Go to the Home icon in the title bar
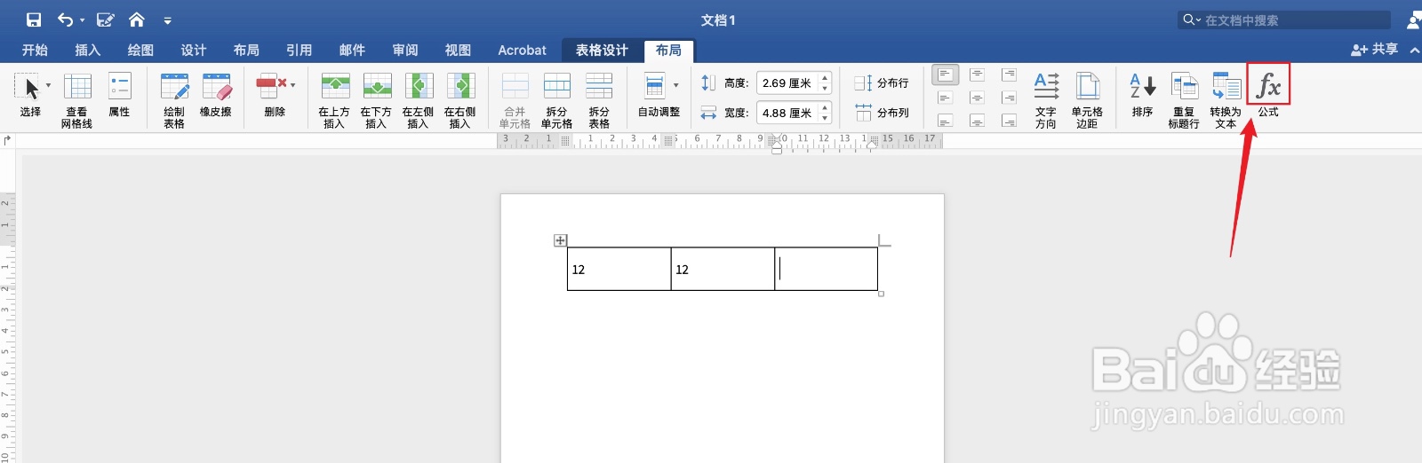 (x=137, y=20)
